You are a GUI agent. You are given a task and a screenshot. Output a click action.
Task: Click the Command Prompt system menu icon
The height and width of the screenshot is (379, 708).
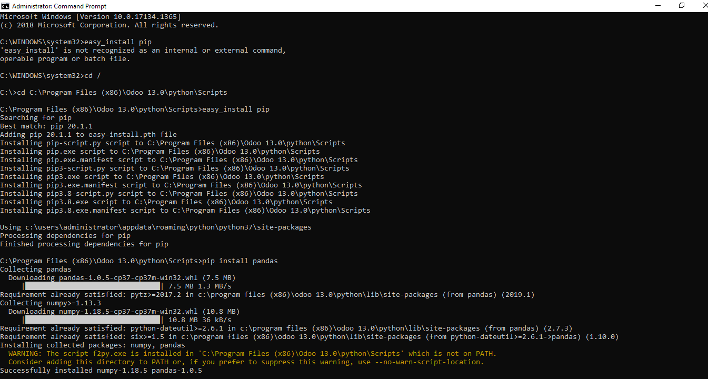click(5, 6)
